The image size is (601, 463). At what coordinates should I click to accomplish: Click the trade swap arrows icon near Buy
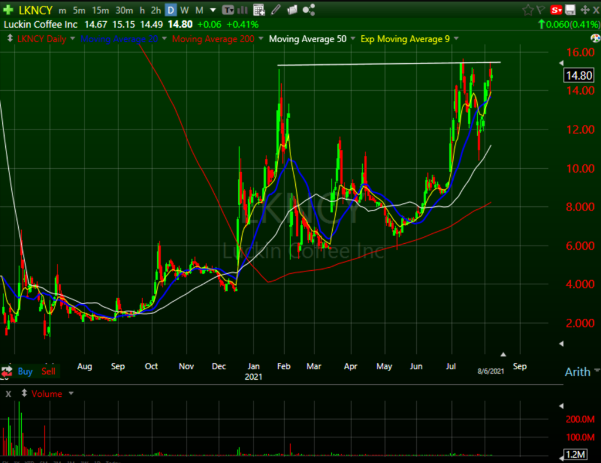7,371
